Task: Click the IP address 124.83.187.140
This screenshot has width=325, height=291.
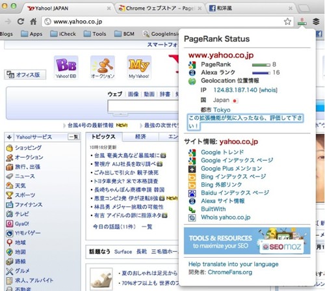Action: tap(235, 90)
